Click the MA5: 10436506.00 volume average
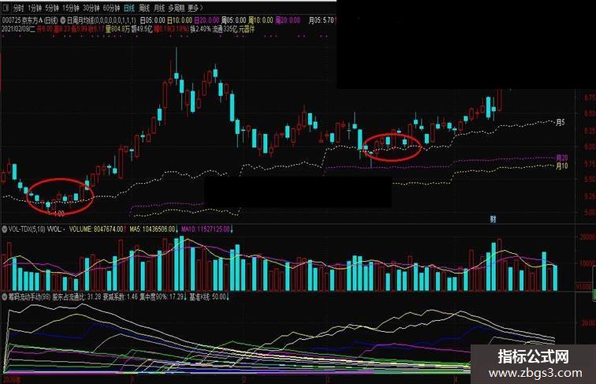 click(152, 229)
